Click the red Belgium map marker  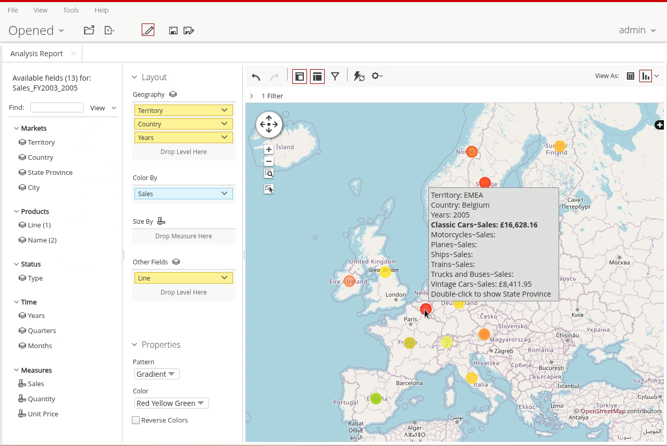[426, 309]
